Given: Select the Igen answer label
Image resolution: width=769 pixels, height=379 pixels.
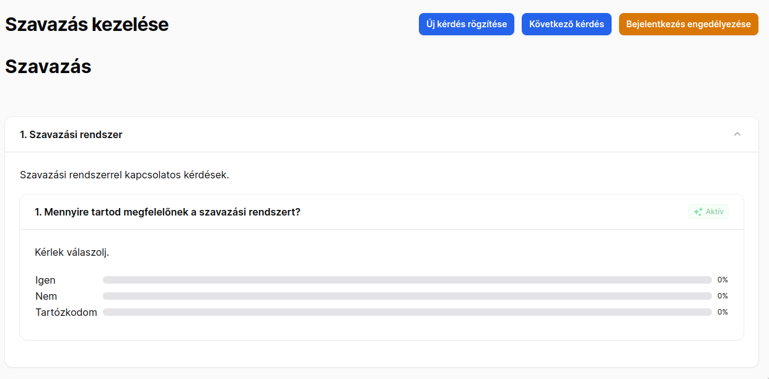Looking at the screenshot, I should coord(45,280).
